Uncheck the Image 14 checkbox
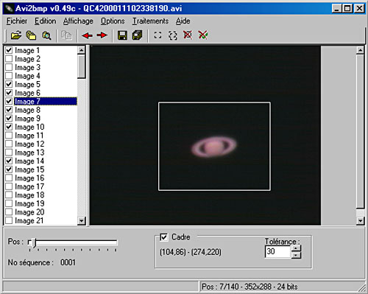Screen dimensions: 368x294 click(9, 161)
